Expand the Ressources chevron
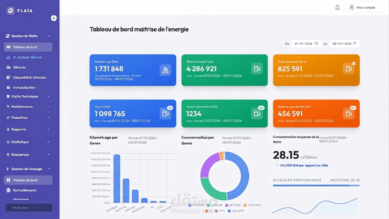 (x=48, y=155)
